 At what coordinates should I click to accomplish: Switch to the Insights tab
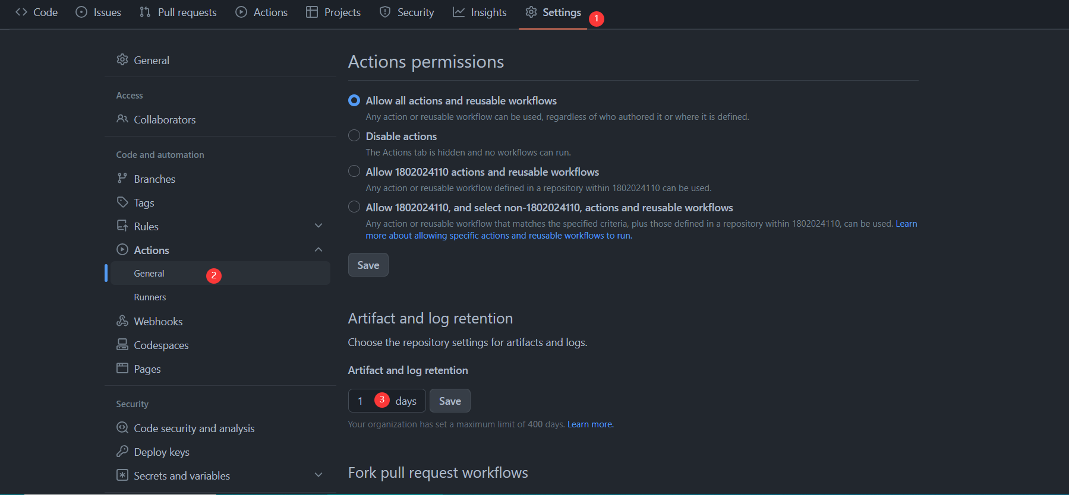[x=480, y=12]
